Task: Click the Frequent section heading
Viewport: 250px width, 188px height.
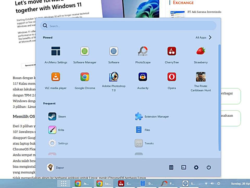Action: pos(49,103)
